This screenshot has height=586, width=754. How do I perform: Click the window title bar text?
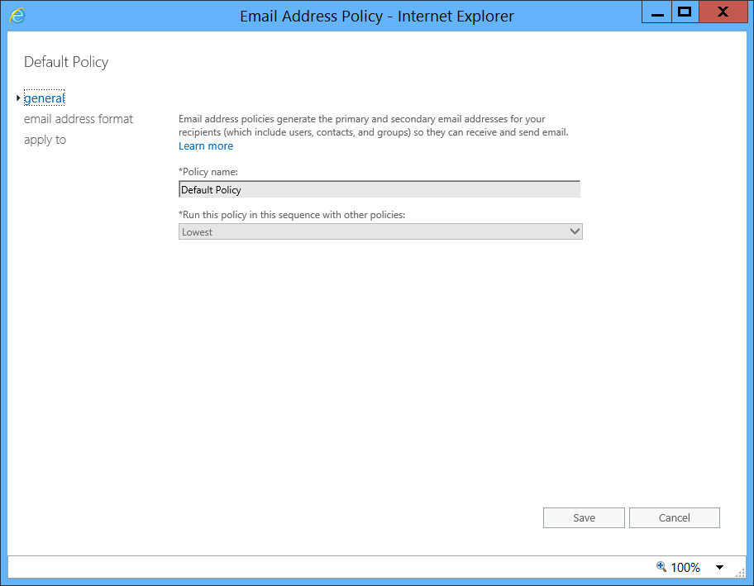377,17
